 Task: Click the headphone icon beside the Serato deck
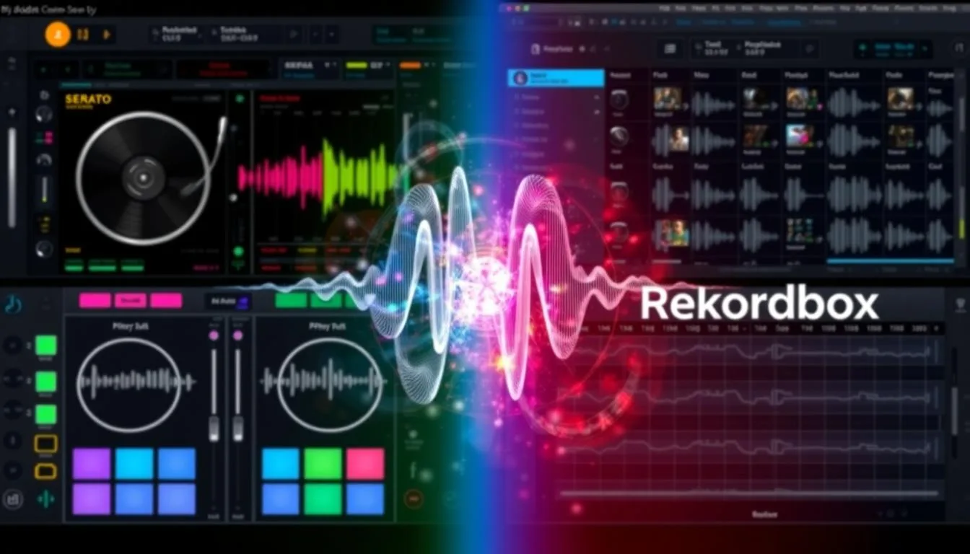click(43, 113)
